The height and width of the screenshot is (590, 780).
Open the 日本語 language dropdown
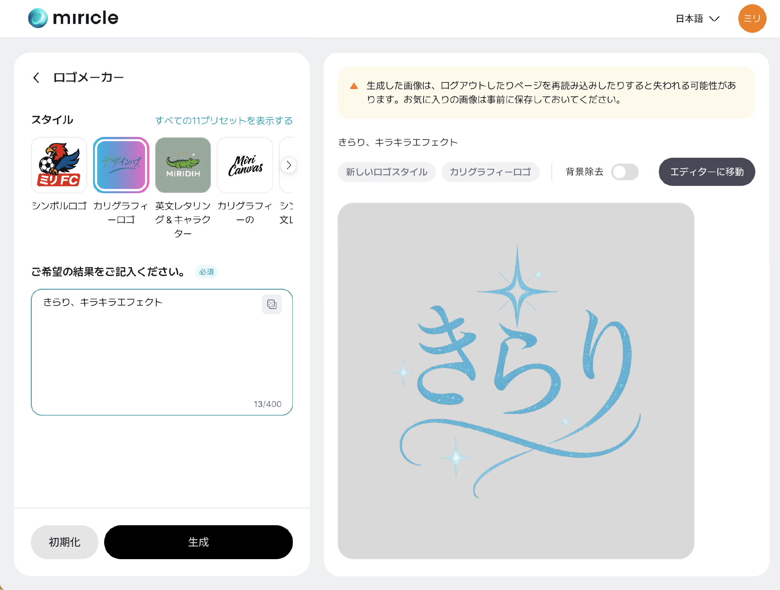click(x=697, y=18)
